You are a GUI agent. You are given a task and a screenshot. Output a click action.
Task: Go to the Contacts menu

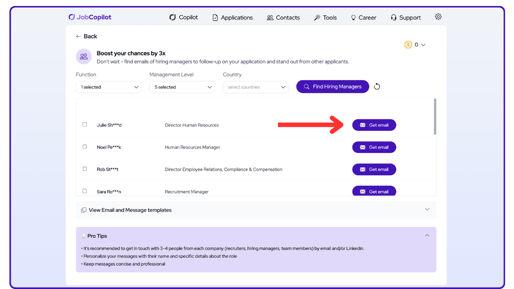coord(283,18)
